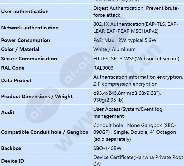Select the PoE Max 12W value

(x=125, y=40)
